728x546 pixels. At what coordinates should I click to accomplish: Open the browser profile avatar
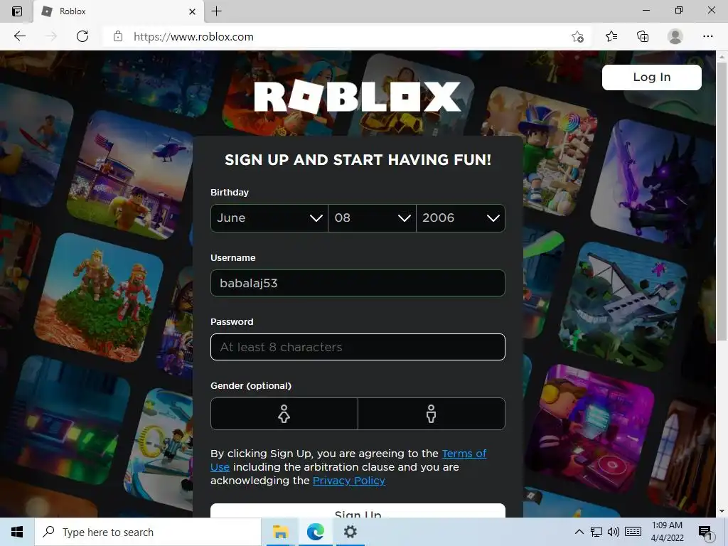tap(675, 36)
